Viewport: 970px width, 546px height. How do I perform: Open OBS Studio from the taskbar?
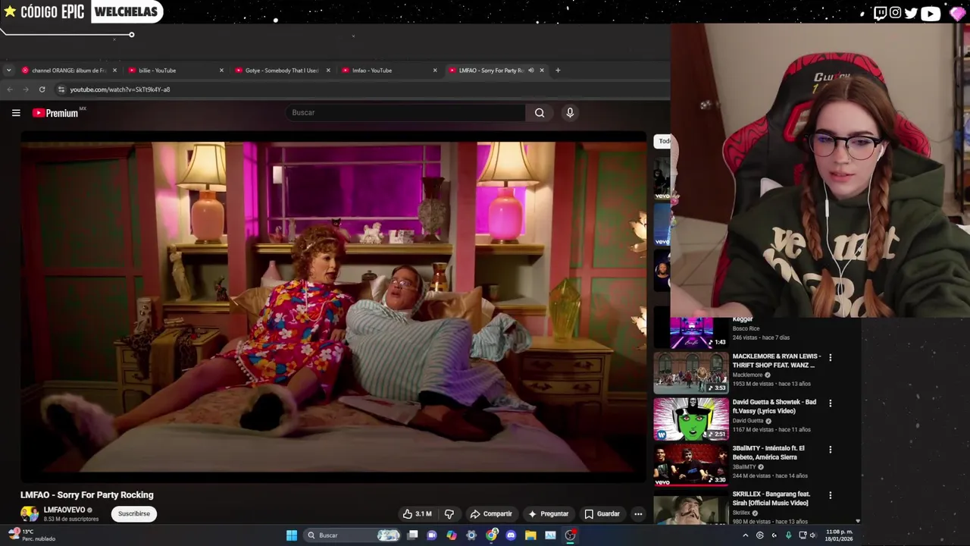click(x=570, y=535)
